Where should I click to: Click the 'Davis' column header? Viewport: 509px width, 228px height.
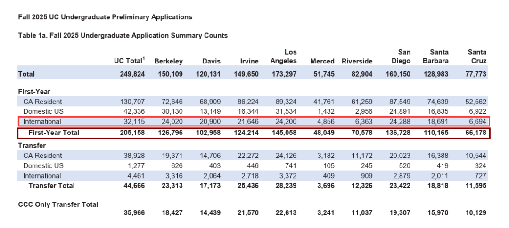tap(211, 61)
